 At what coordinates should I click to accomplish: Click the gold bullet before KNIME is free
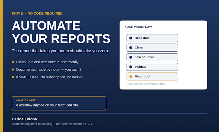point(13,77)
